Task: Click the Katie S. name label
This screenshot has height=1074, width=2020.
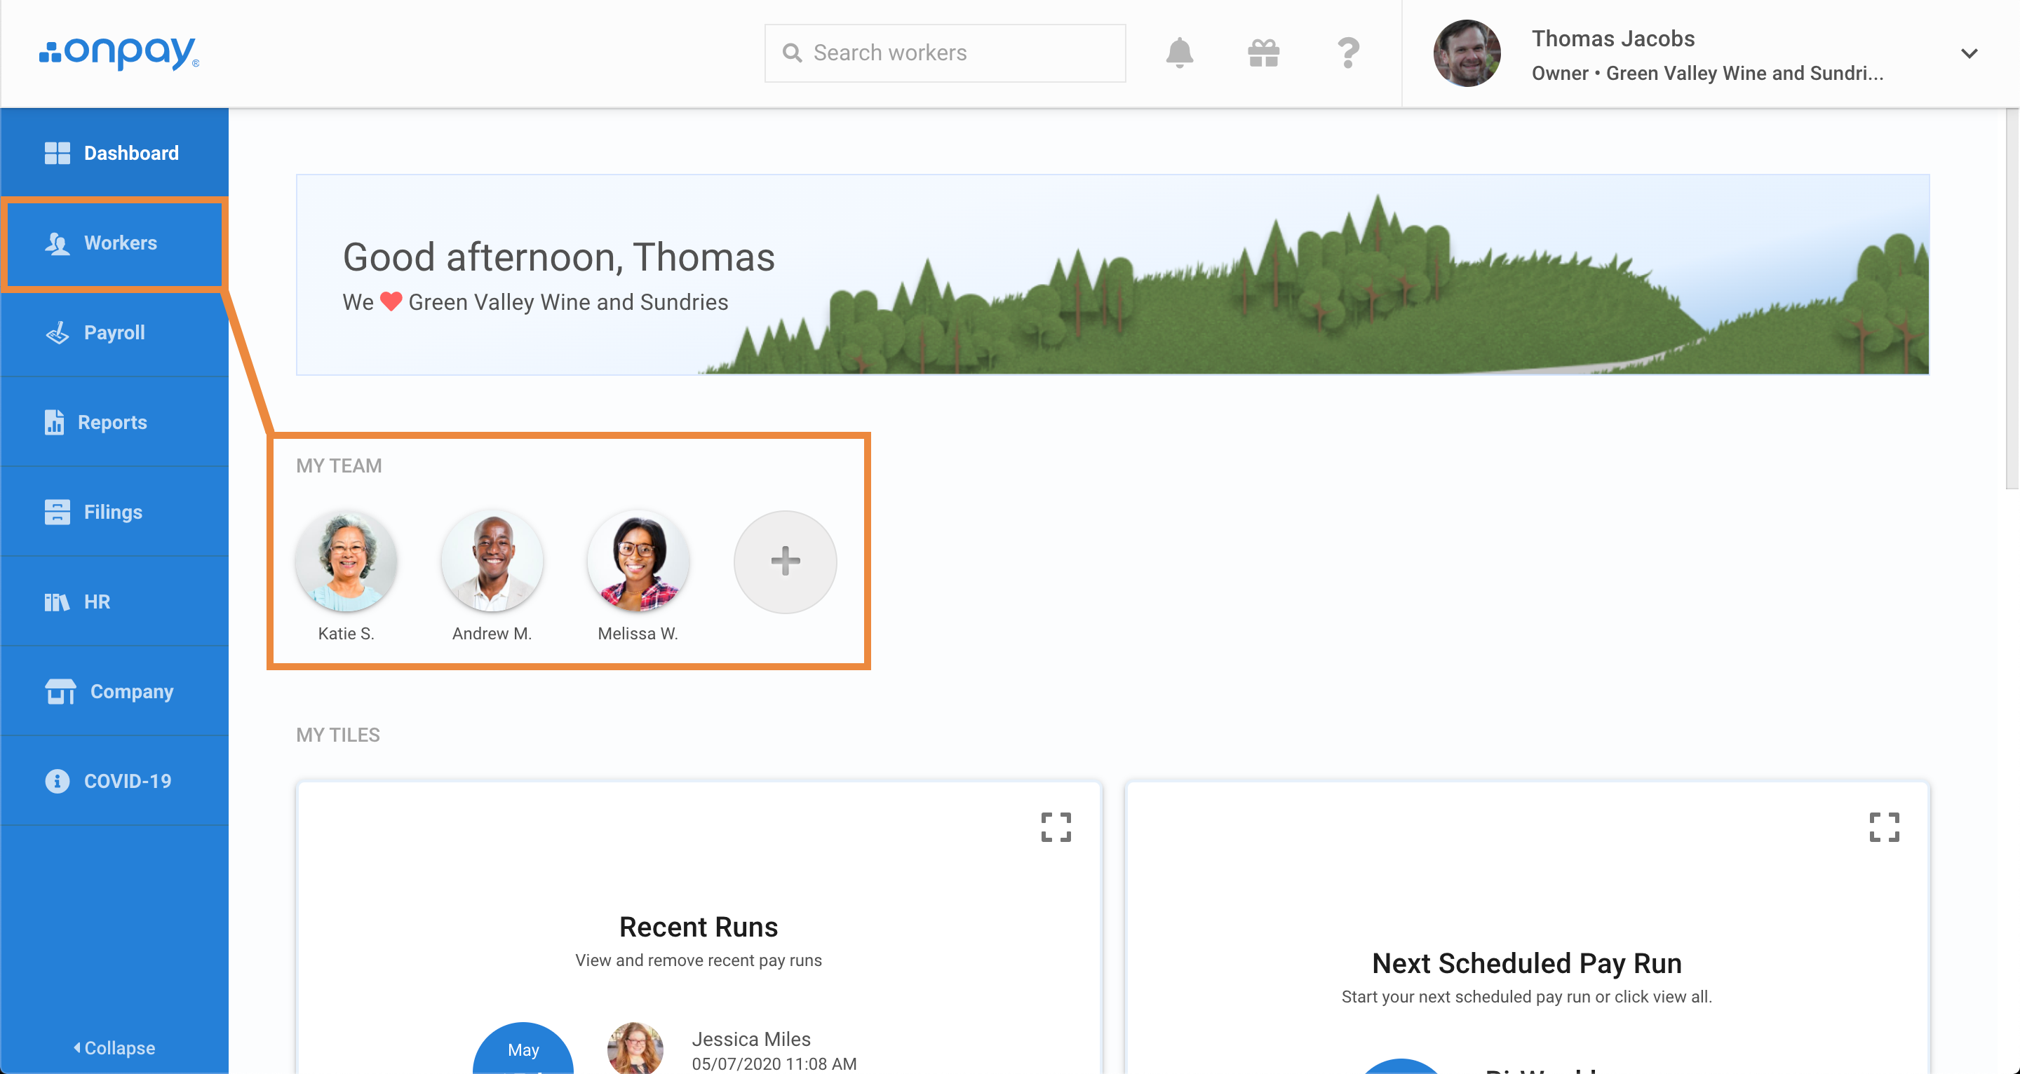Action: click(x=346, y=634)
